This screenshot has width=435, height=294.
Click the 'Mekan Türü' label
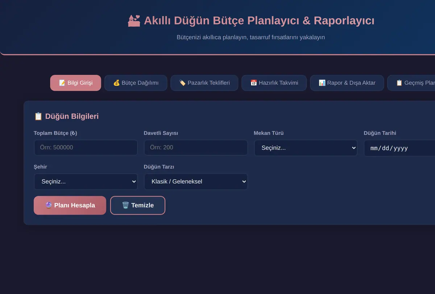point(269,133)
